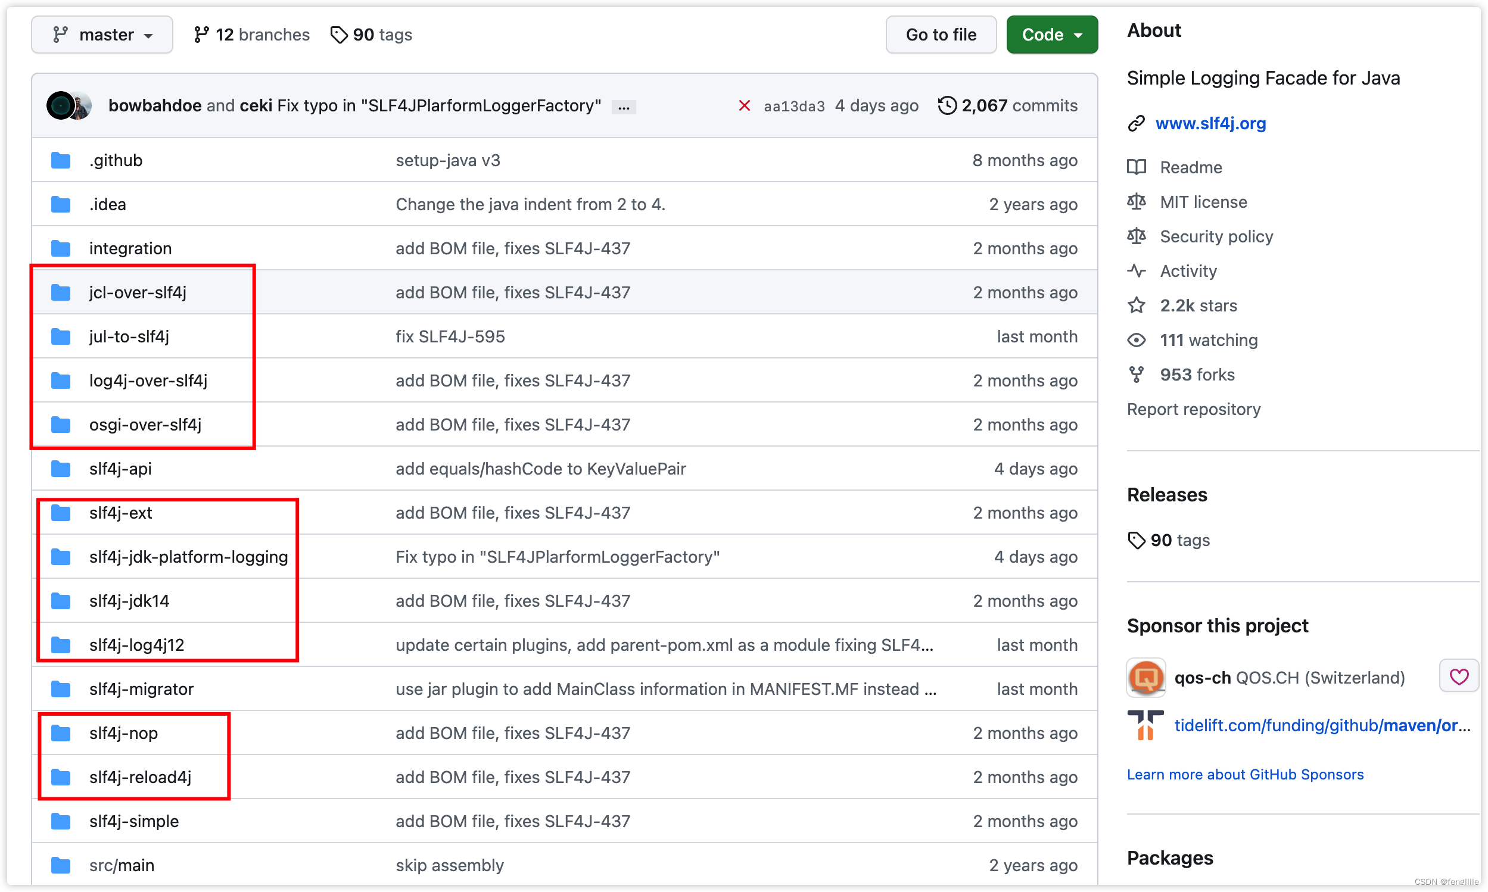
Task: Open the 90 tags link in header
Action: (372, 35)
